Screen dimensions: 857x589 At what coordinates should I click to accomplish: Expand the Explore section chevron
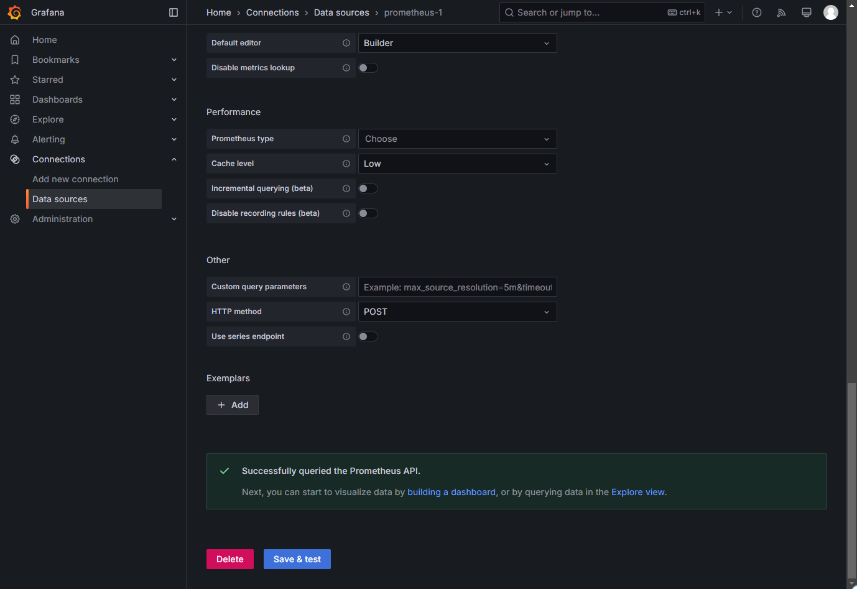[174, 119]
